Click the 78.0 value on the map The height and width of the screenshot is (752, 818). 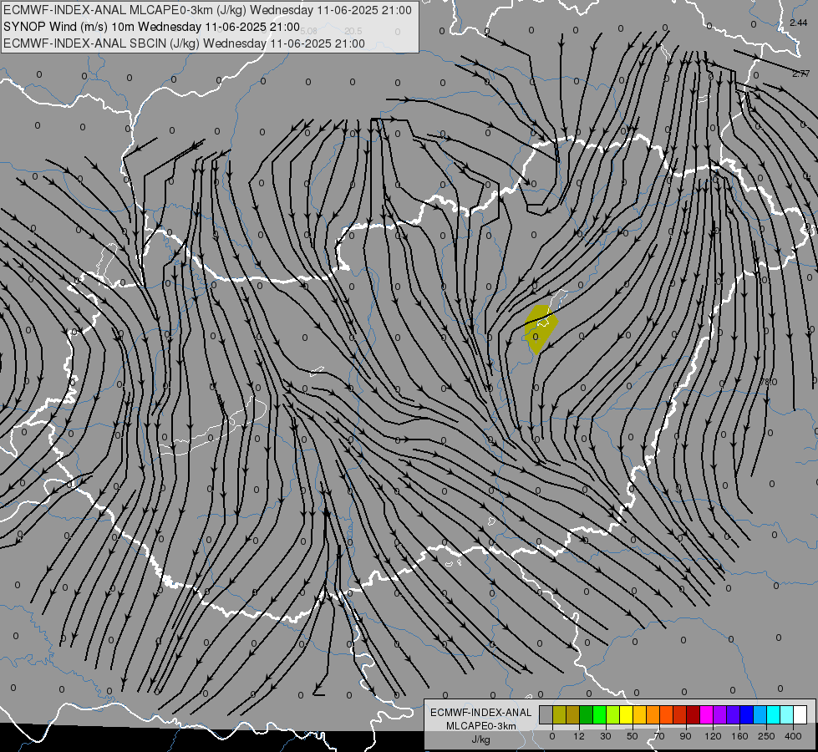coord(768,382)
